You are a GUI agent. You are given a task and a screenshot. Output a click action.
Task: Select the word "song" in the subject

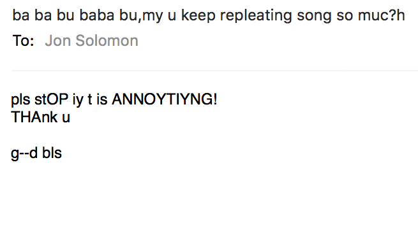click(x=314, y=16)
